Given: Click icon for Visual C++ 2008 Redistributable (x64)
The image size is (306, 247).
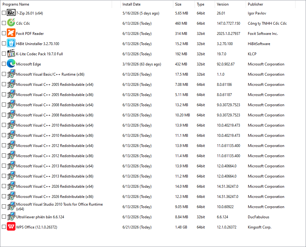Looking at the screenshot, I should 11,104.
